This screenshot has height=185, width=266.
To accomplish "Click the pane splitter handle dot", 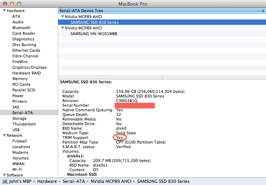I will tap(162, 78).
